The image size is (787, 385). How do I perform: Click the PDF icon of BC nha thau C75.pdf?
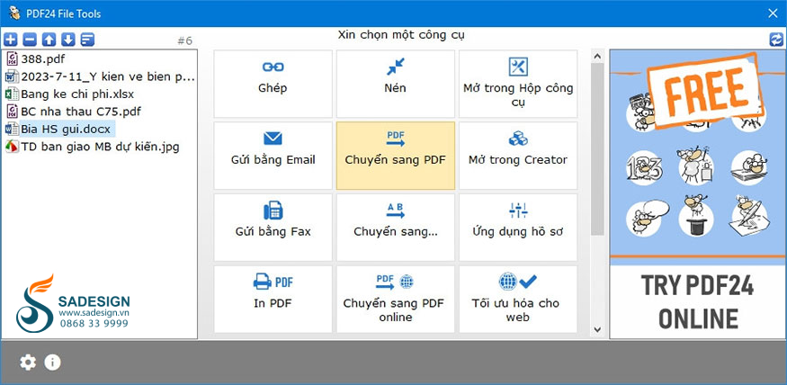[12, 112]
